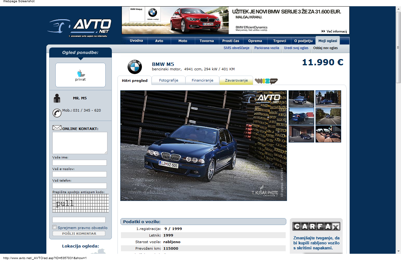Open the Trgovci menu item
The width and height of the screenshot is (401, 260).
(279, 41)
